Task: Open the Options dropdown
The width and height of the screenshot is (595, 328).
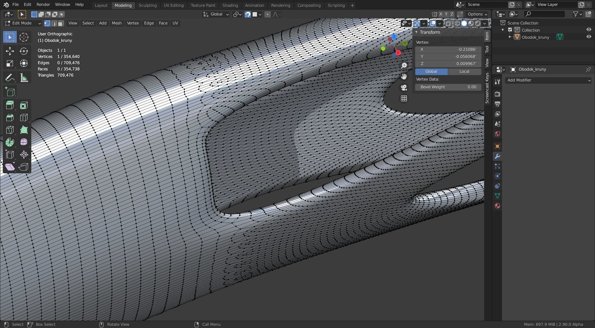Action: (477, 14)
